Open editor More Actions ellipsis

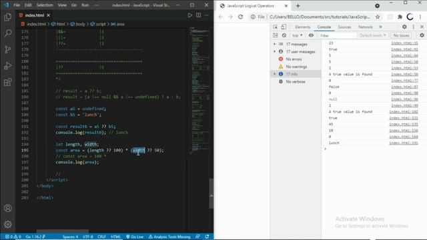point(207,15)
